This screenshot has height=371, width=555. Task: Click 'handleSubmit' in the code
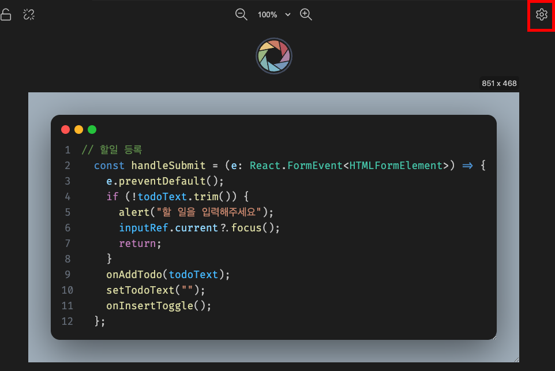(x=168, y=166)
